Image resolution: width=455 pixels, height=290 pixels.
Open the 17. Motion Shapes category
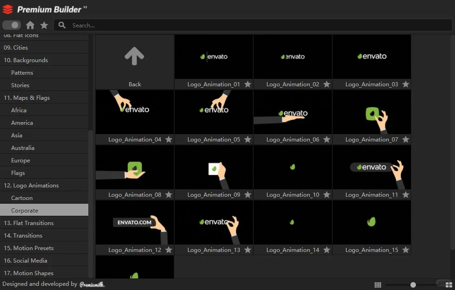(44, 273)
